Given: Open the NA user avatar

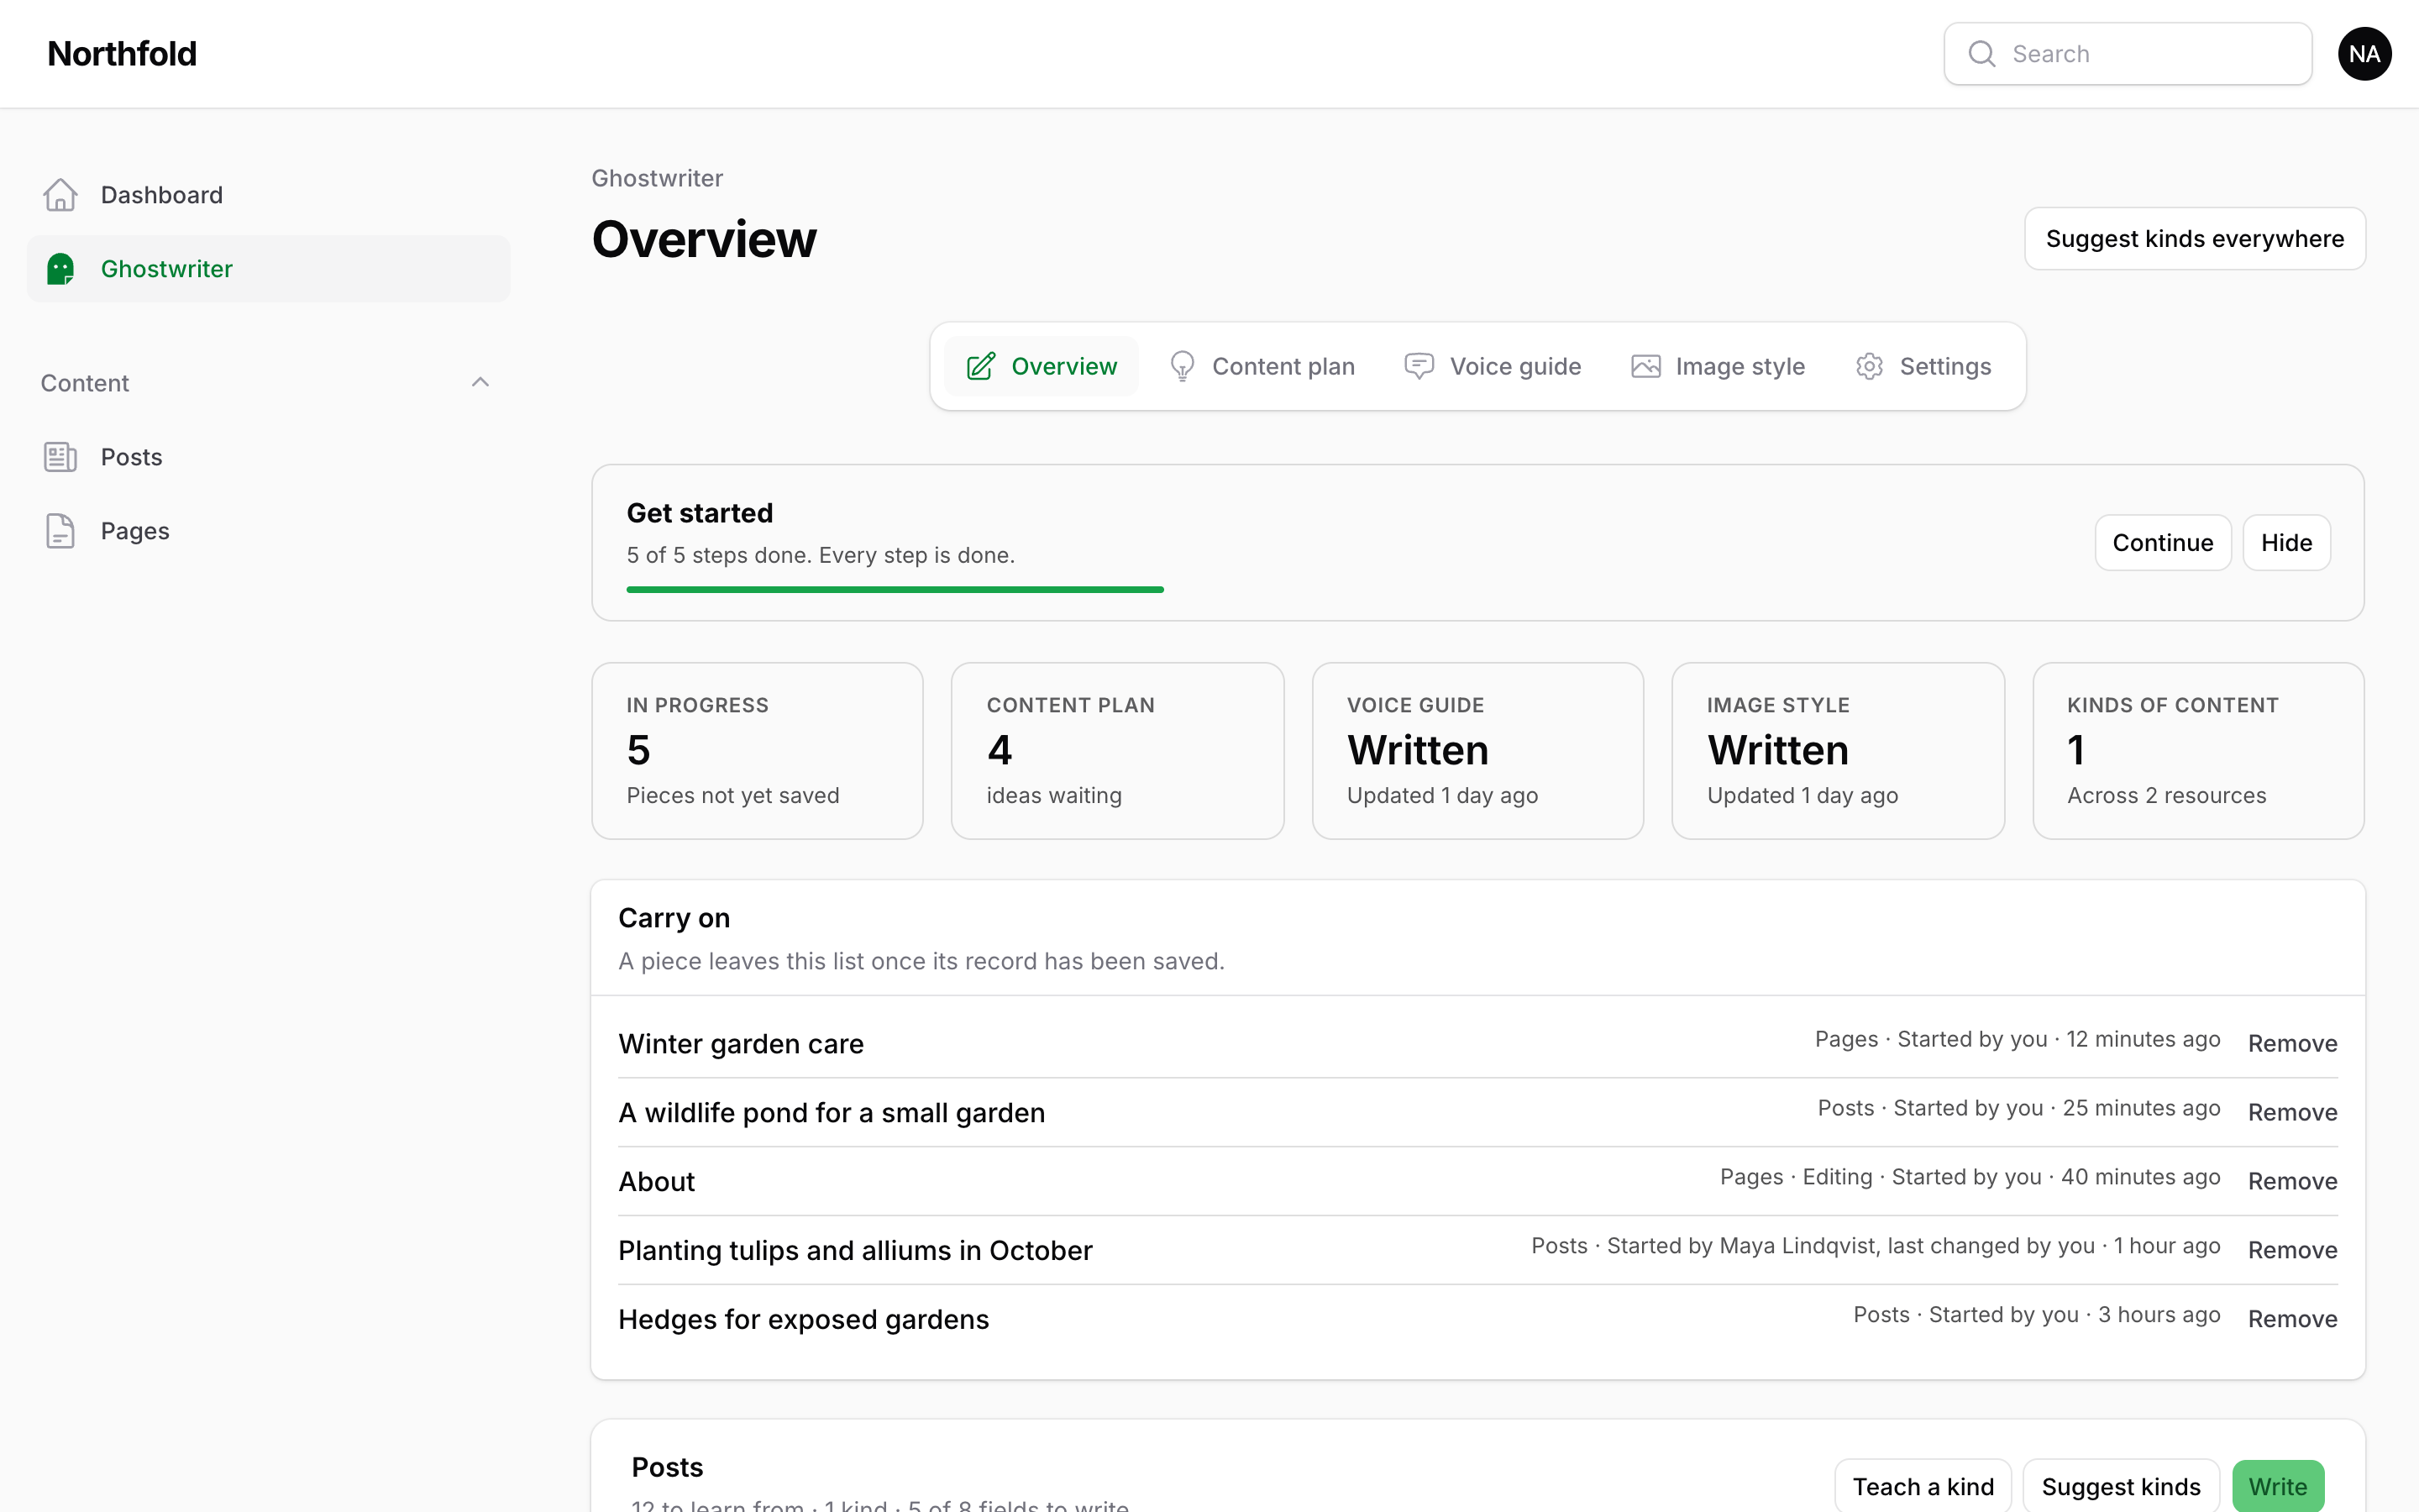Looking at the screenshot, I should pos(2364,54).
